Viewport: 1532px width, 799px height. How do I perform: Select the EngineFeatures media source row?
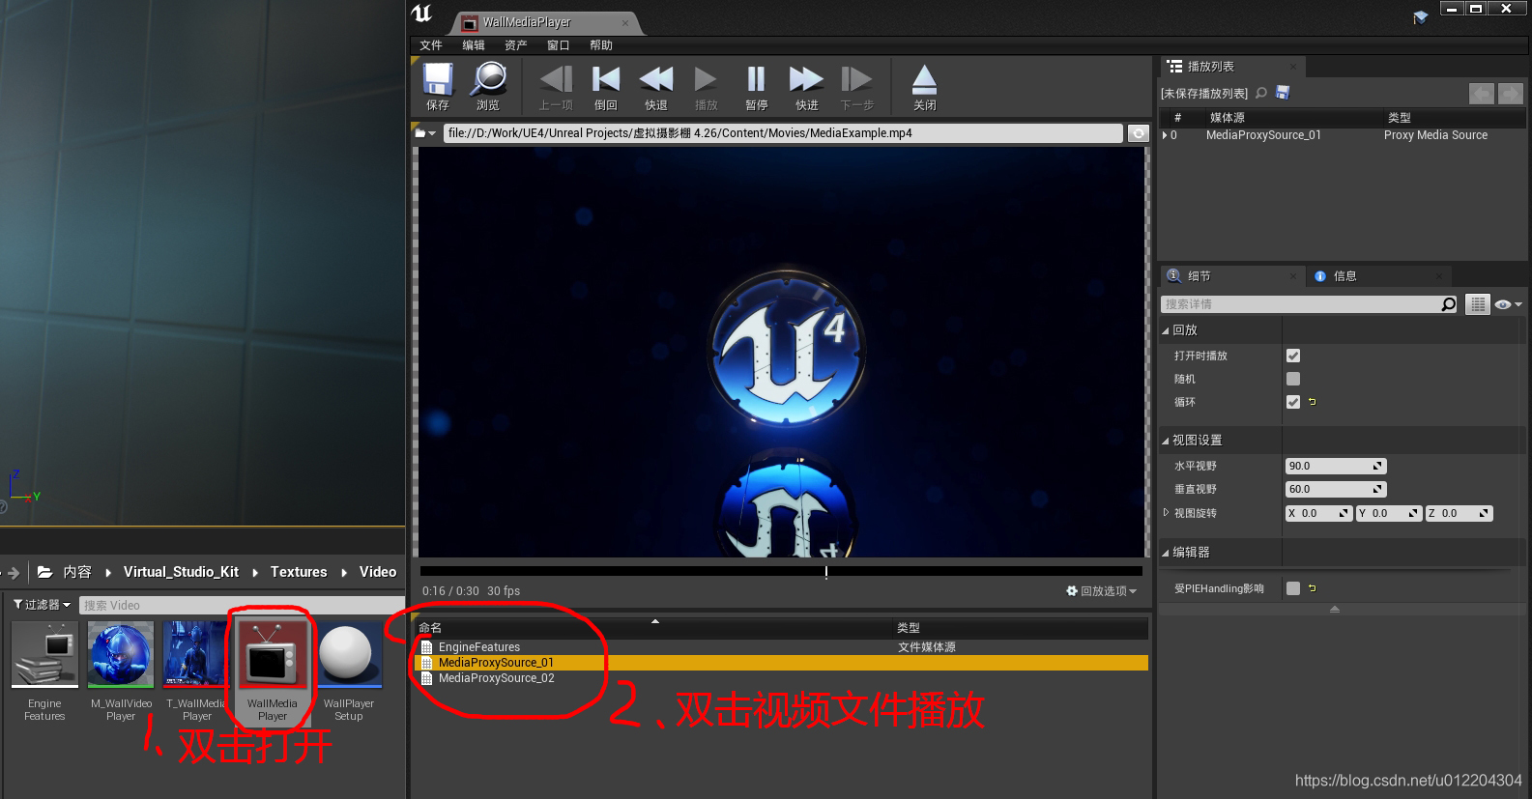coord(781,647)
